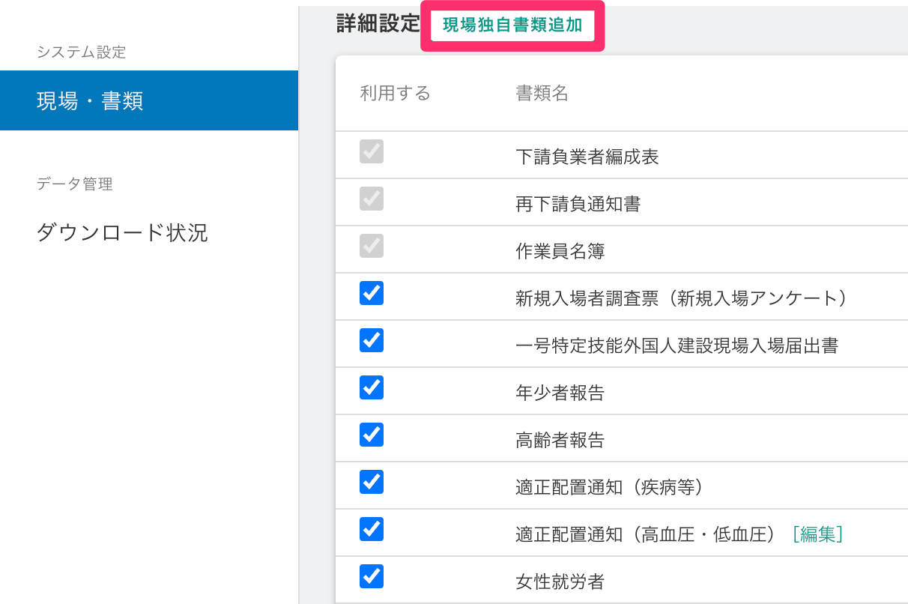Click the locked 作業員名簿 checkbox

[x=372, y=246]
